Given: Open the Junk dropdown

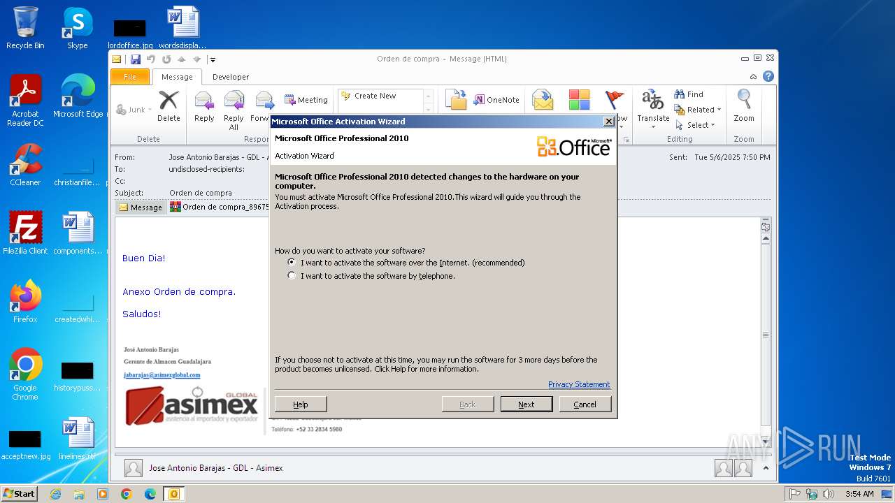Looking at the screenshot, I should (133, 110).
